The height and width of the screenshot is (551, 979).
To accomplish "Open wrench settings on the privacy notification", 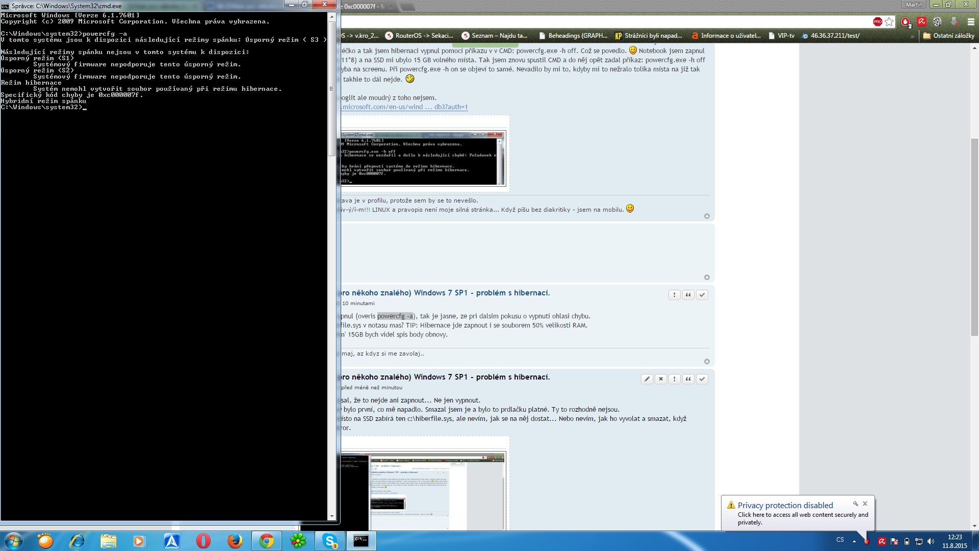I will 855,504.
